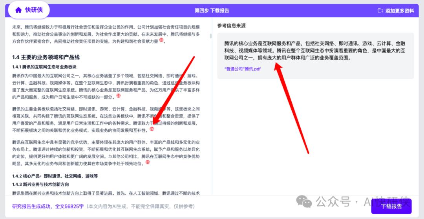Click citation marker 22
The width and height of the screenshot is (424, 219).
pyautogui.click(x=161, y=40)
